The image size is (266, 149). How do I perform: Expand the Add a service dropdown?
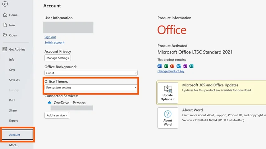coord(57,115)
